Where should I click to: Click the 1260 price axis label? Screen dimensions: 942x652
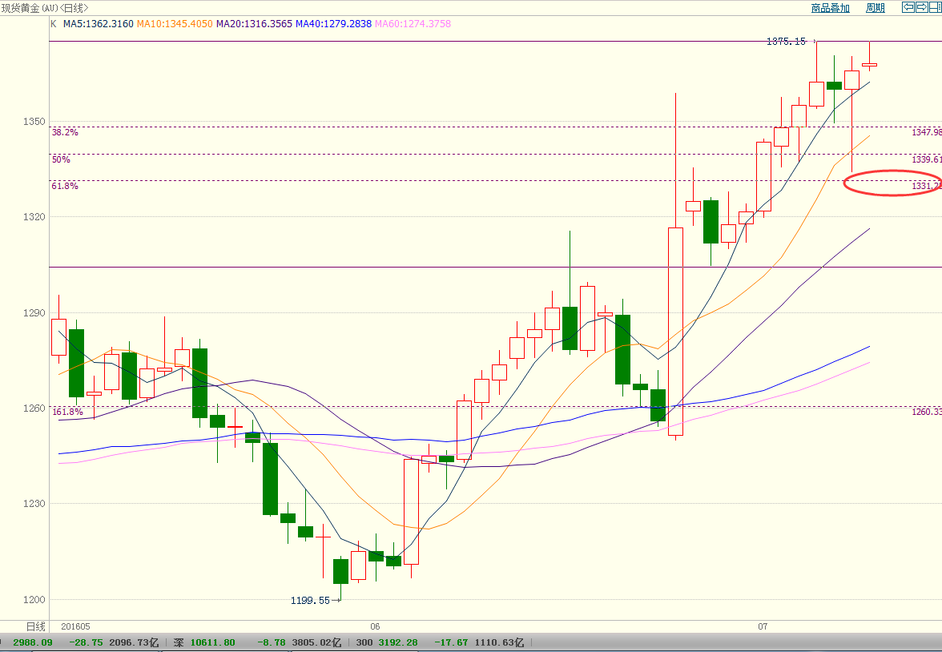34,408
